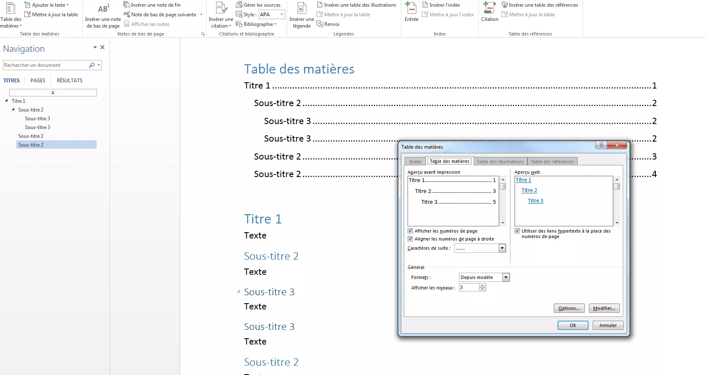Viewport: 706px width, 375px height.
Task: Open search options arrow beside magnifier
Action: point(99,65)
